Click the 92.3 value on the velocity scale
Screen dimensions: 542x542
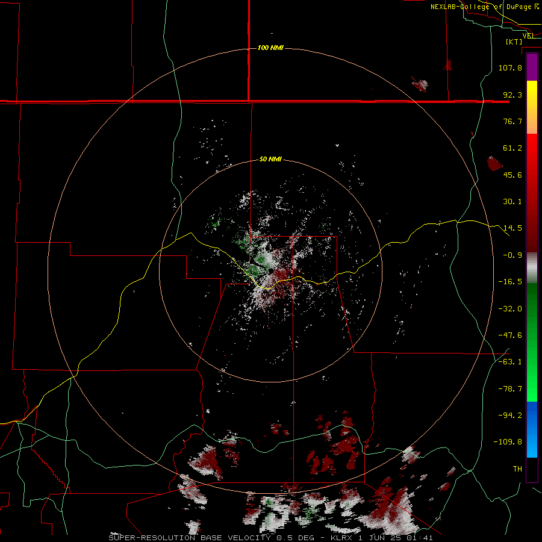(x=512, y=95)
